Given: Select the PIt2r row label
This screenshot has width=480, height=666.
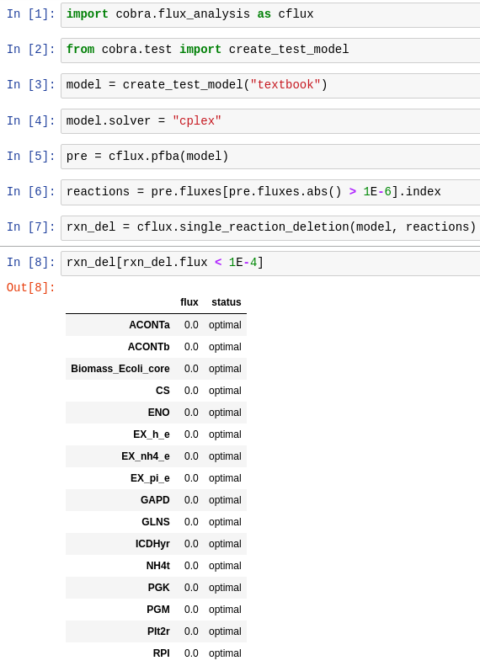Looking at the screenshot, I should tap(158, 631).
